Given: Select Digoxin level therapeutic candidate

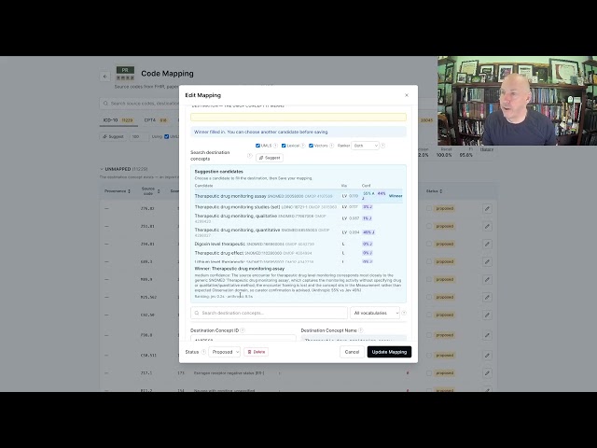Looking at the screenshot, I should [298, 244].
